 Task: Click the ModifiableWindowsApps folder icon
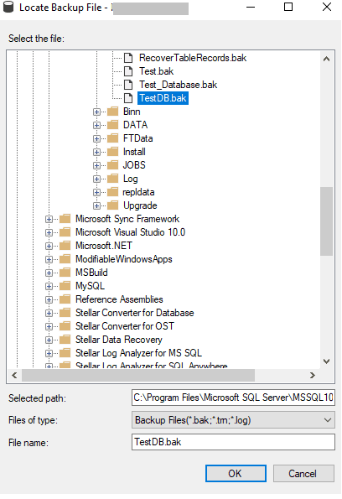[65, 259]
